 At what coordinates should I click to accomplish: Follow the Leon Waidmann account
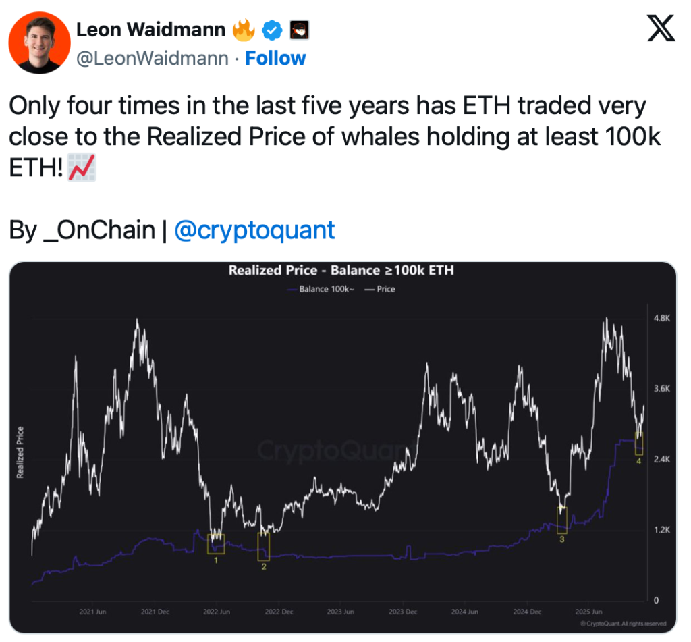(275, 59)
